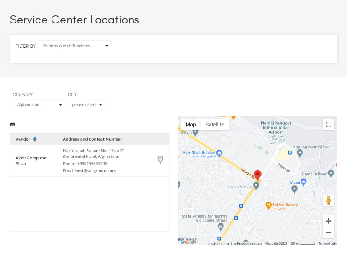Viewport: 347px width, 278px height.
Task: Open the CITY please select dropdown
Action: click(x=86, y=105)
